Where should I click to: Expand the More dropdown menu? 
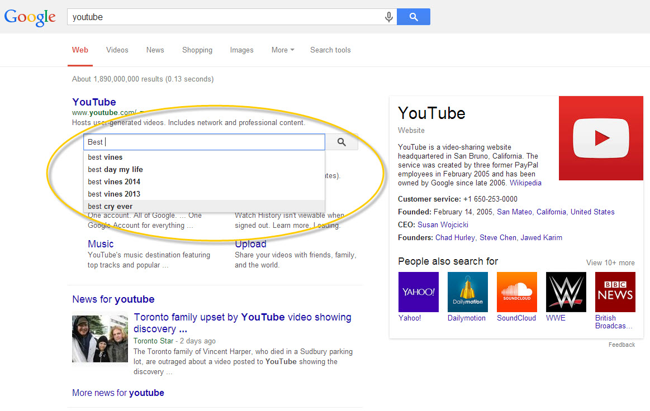coord(282,50)
